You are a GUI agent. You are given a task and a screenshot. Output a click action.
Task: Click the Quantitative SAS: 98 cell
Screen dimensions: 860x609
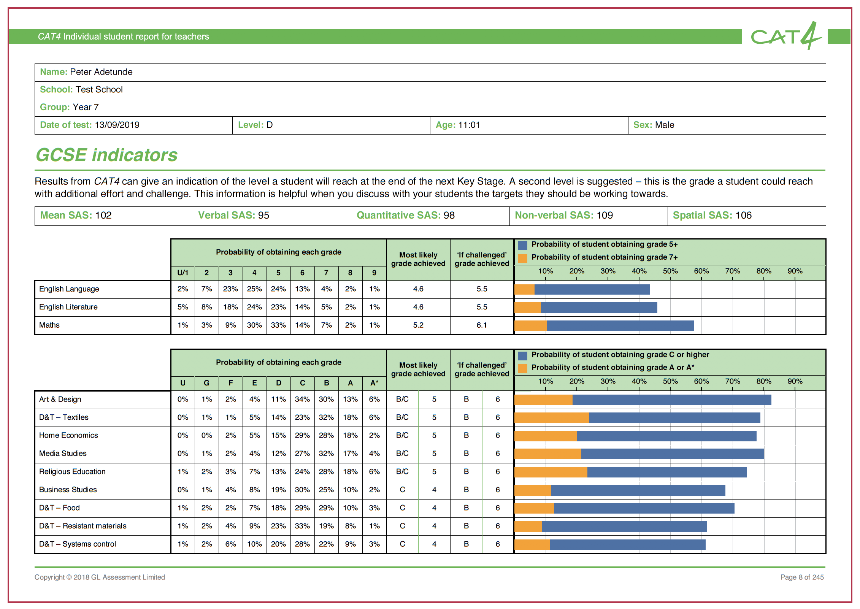point(430,216)
